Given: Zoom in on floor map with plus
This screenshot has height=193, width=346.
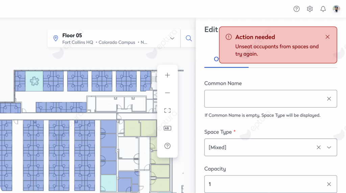Looking at the screenshot, I should pyautogui.click(x=167, y=75).
